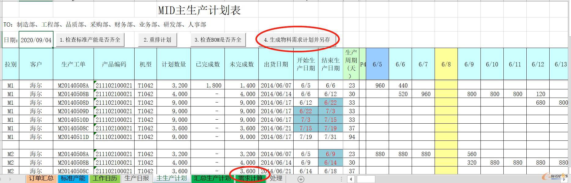571x183 pixels.
Task: Select the 结束生产日期 column header
Action: click(x=331, y=64)
